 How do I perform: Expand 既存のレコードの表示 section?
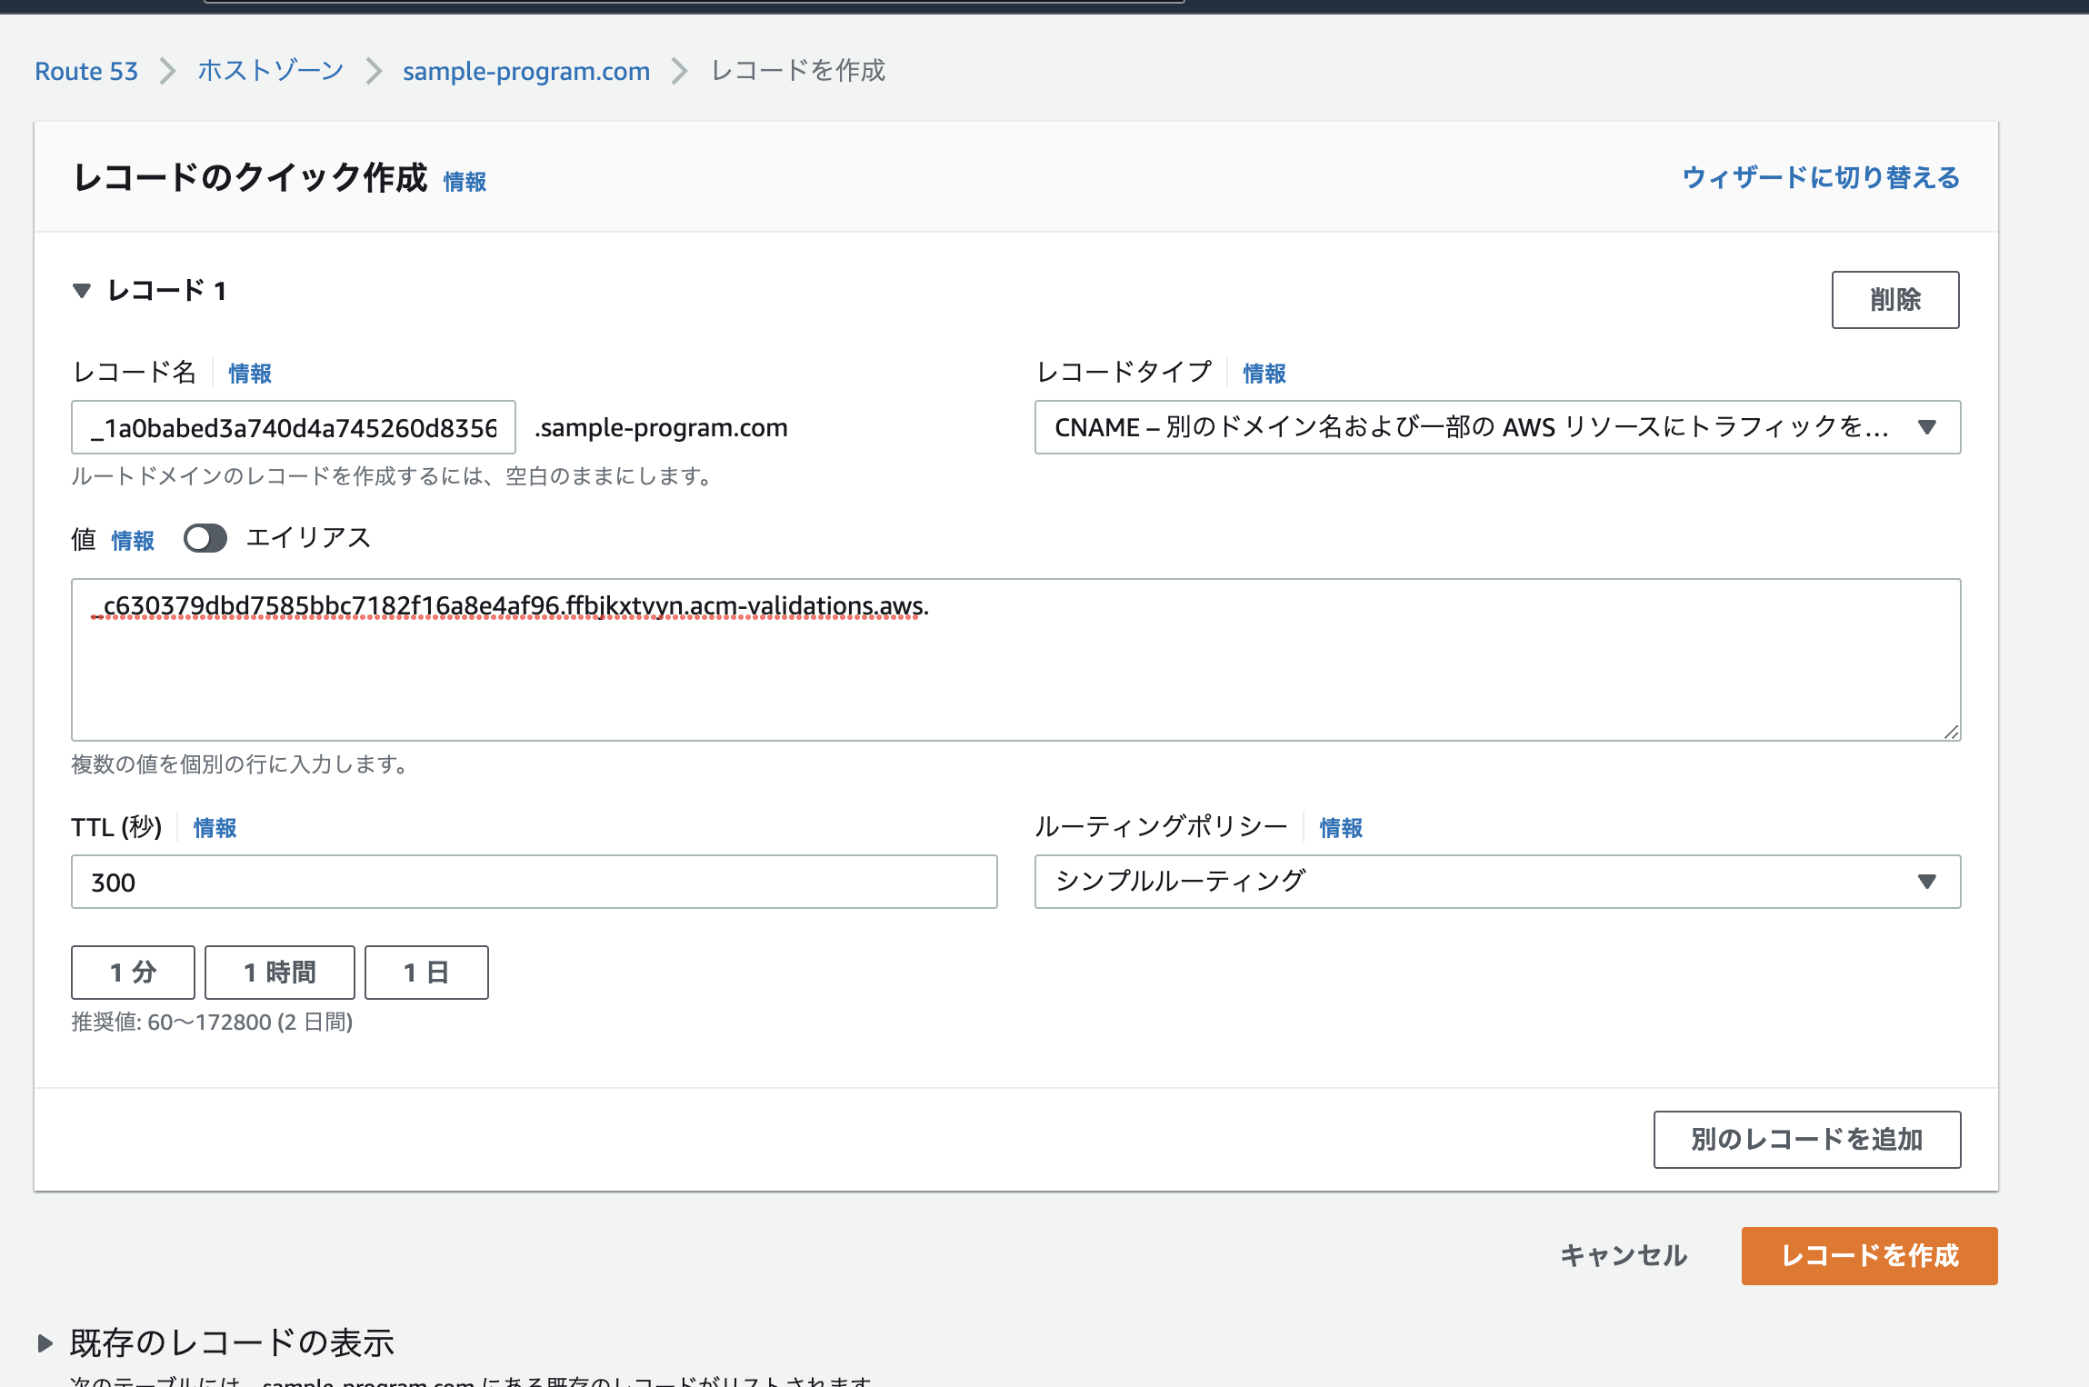tap(45, 1342)
